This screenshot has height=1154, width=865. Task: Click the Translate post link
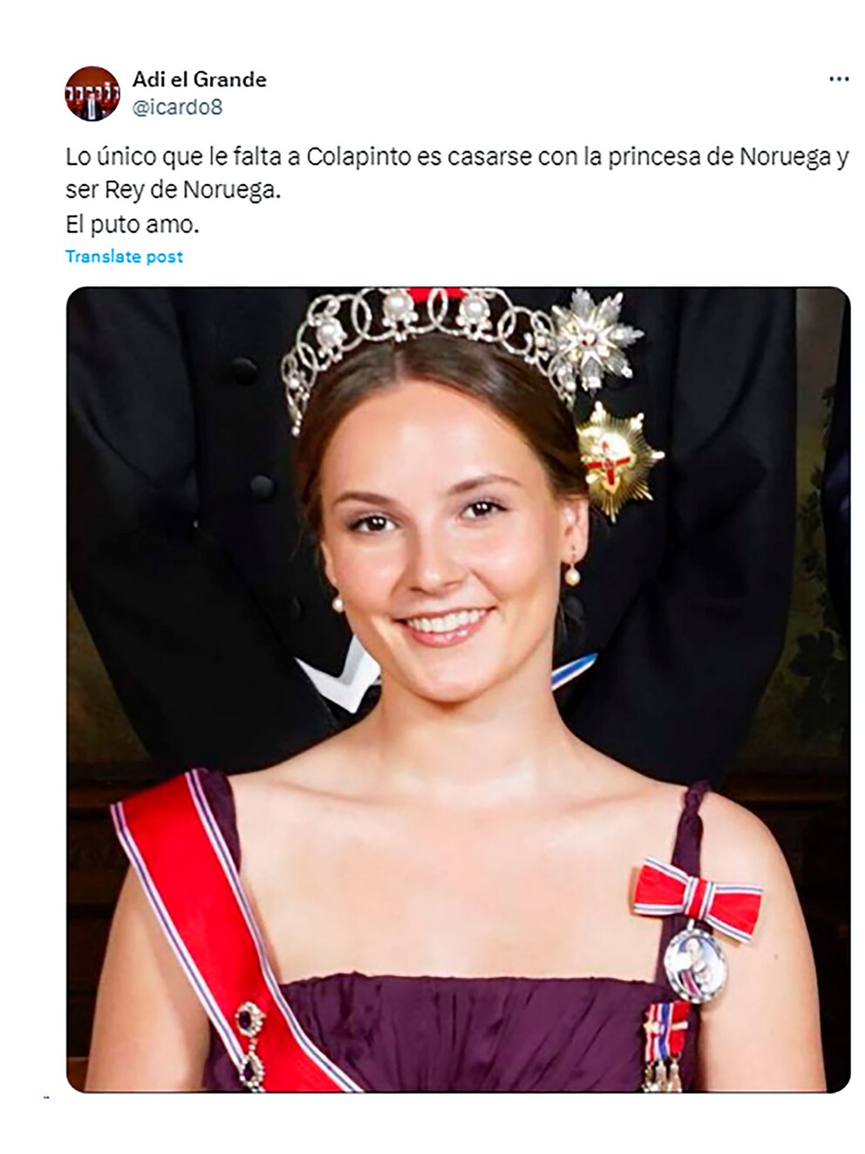124,256
